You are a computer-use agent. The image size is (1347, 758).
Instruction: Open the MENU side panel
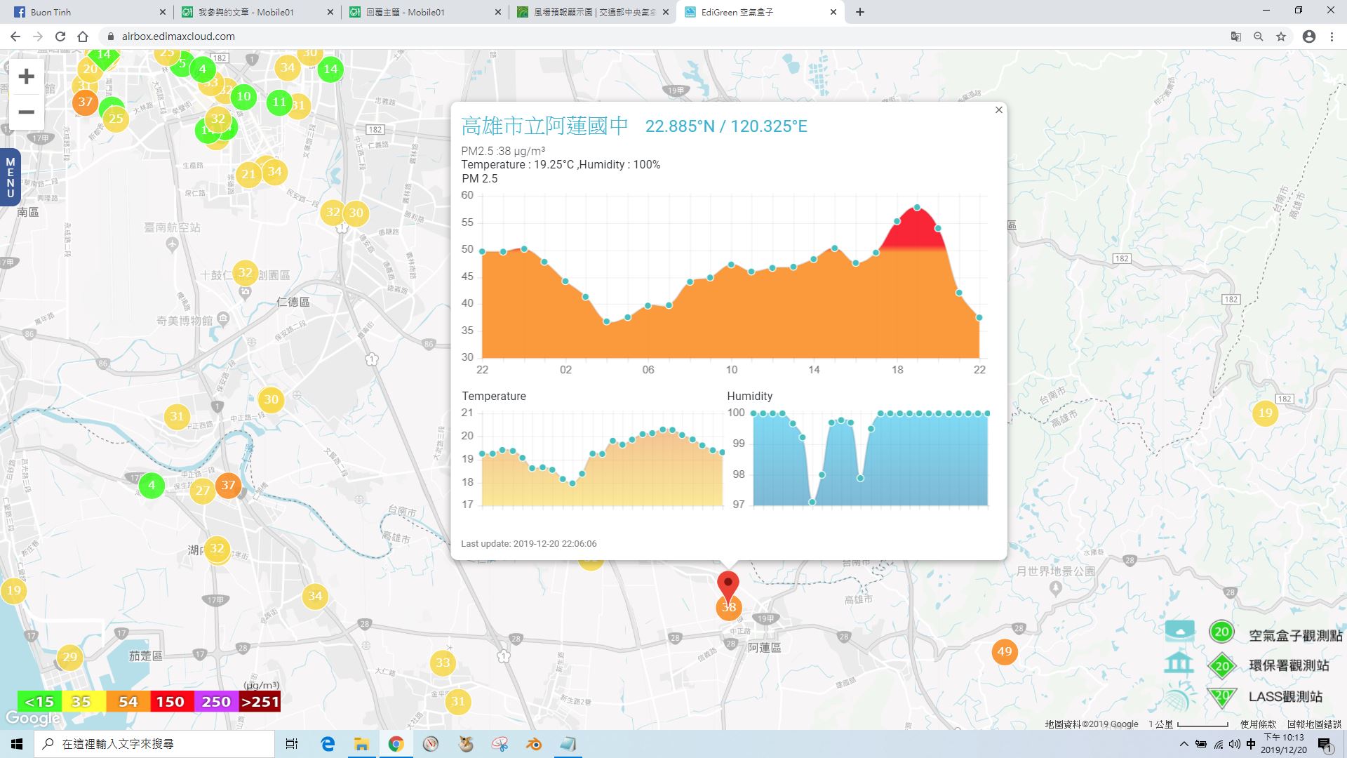10,178
